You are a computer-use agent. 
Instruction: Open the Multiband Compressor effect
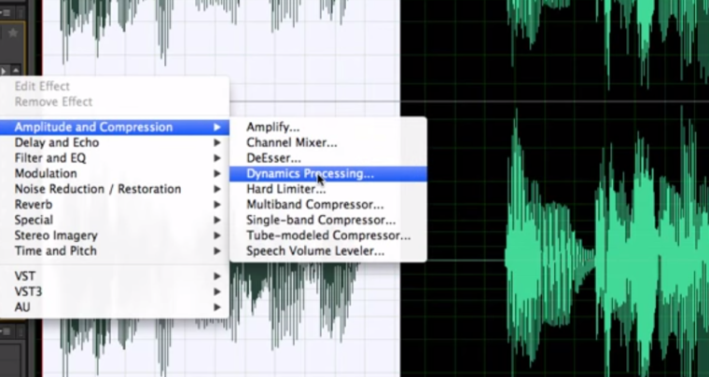(x=314, y=205)
